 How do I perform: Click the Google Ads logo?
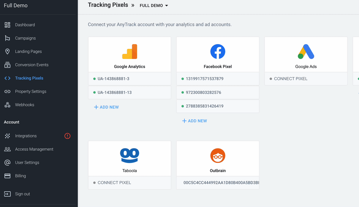[x=306, y=52]
